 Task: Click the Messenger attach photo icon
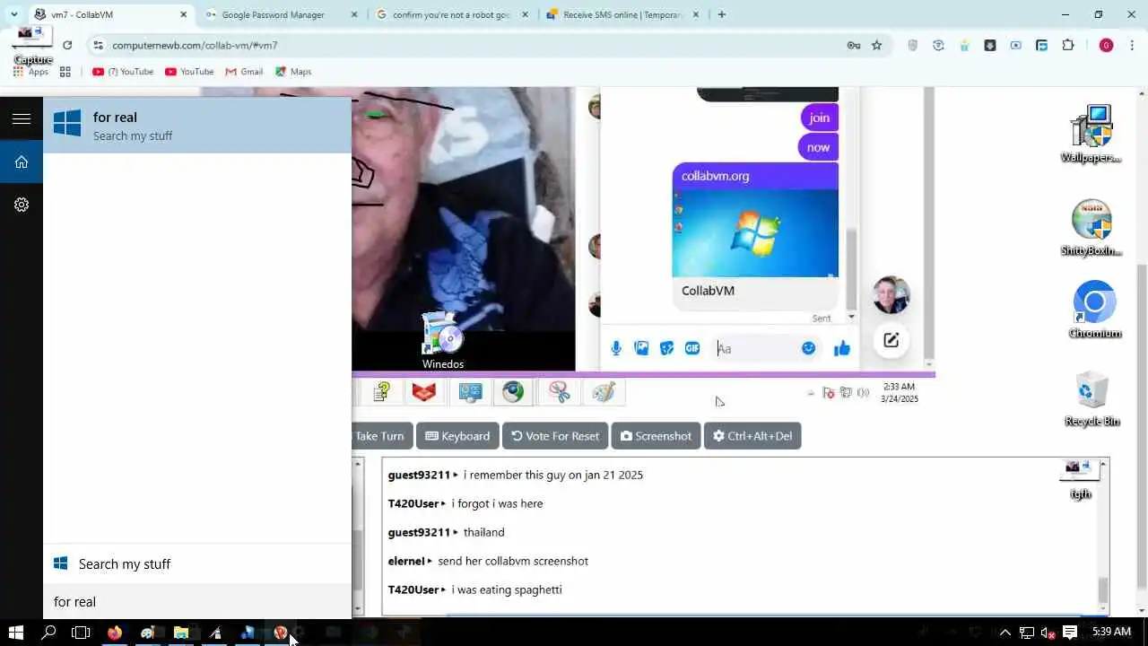[641, 348]
